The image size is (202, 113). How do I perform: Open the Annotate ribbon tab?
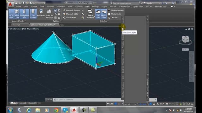point(79,7)
